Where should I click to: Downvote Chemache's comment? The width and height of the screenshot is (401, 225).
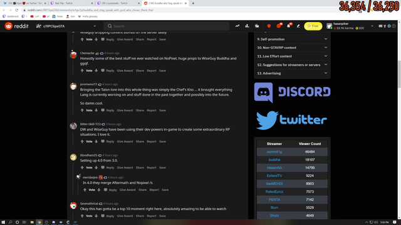[x=96, y=71]
